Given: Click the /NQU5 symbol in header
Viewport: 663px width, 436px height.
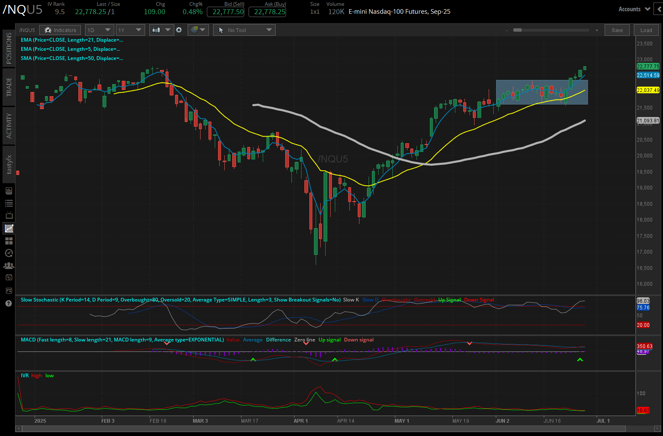Looking at the screenshot, I should 23,10.
